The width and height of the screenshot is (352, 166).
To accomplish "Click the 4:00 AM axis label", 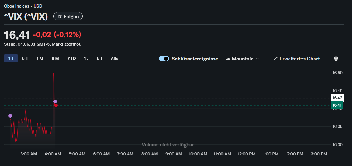I will (53, 154).
